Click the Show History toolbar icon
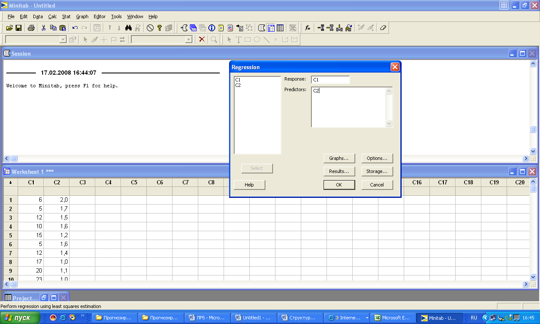Image resolution: width=540 pixels, height=324 pixels. click(221, 28)
